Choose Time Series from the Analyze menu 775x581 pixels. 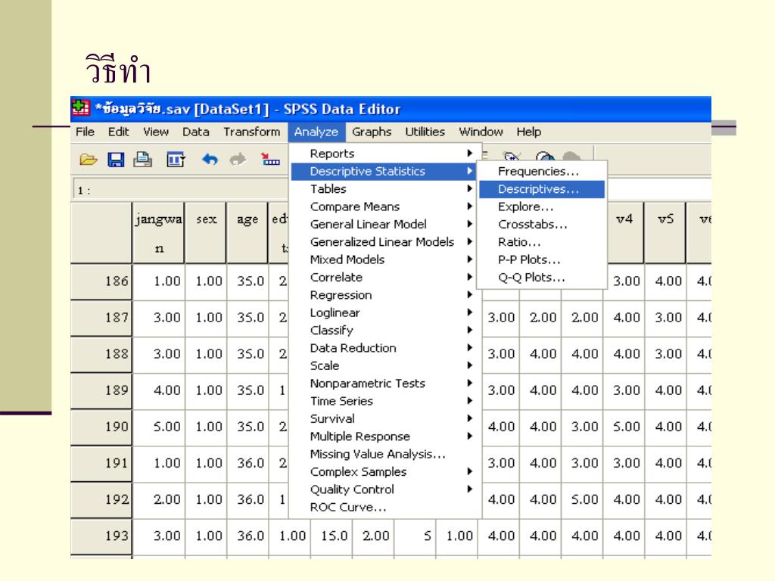tap(383, 401)
